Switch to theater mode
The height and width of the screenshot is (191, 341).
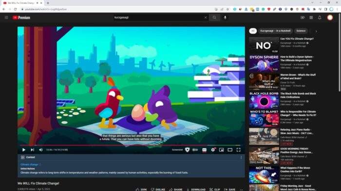point(230,150)
